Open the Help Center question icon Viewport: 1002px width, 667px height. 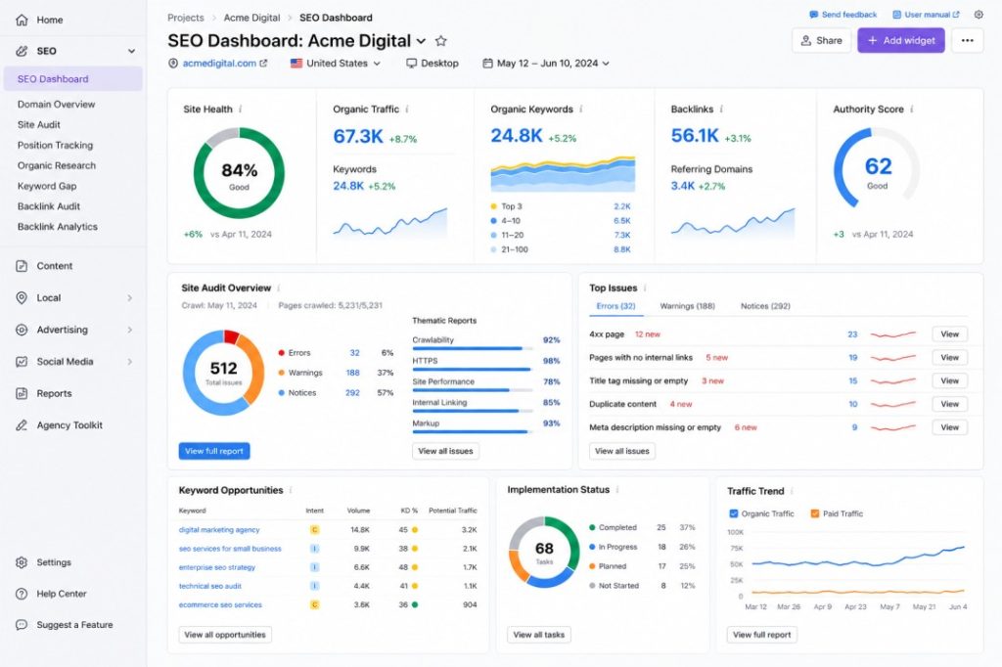click(22, 594)
